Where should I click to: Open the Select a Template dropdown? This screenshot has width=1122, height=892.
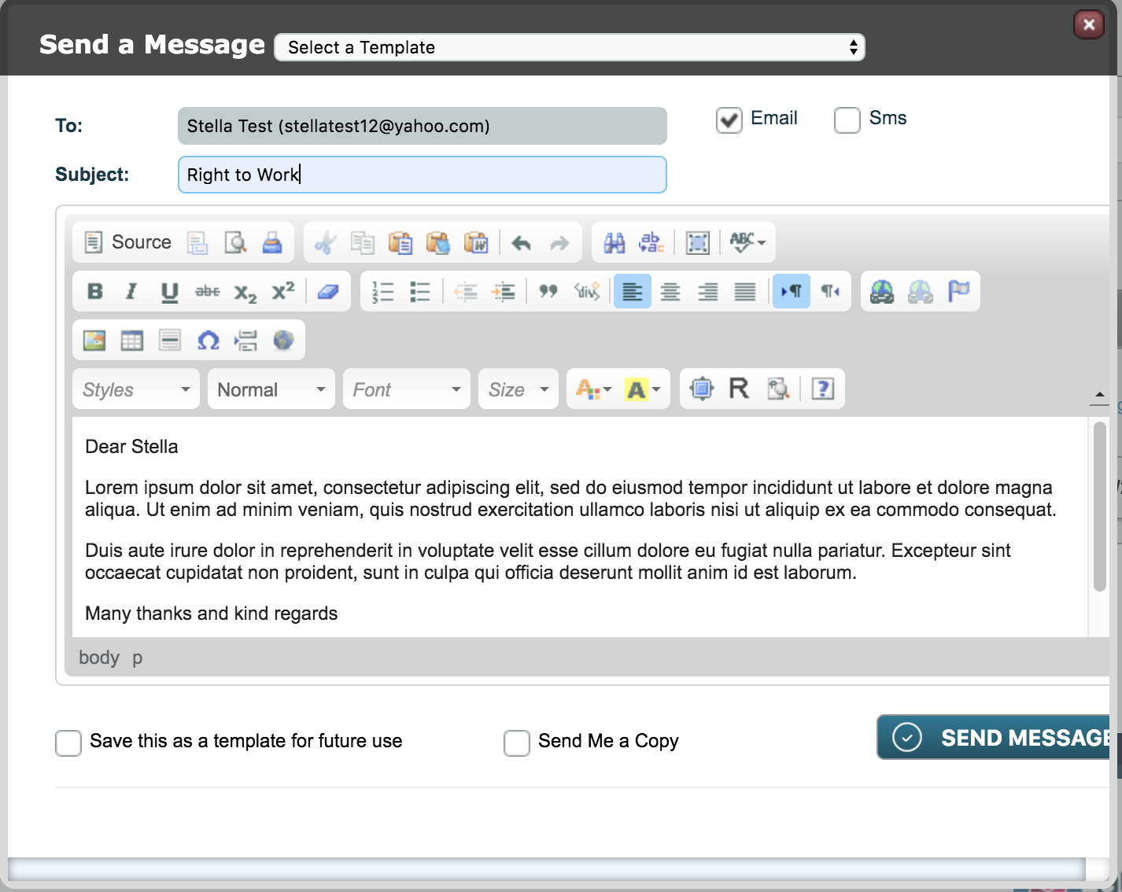pos(570,47)
